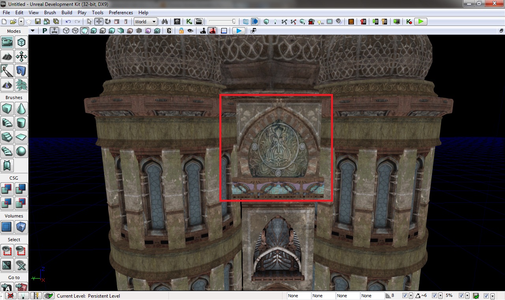This screenshot has width=505, height=300.
Task: Click the second Volumes icon (blue cube)
Action: coord(21,227)
